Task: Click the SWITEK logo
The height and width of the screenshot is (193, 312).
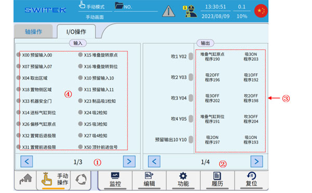Action: click(x=45, y=10)
